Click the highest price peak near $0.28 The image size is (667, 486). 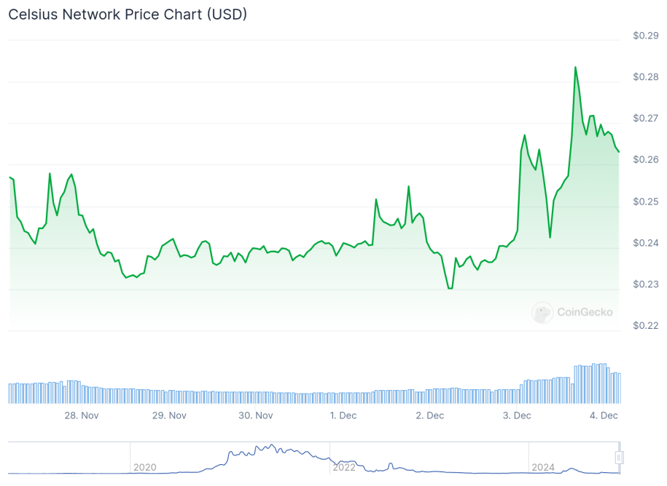point(576,68)
